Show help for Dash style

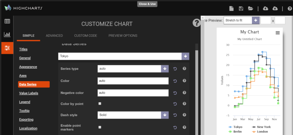click(185, 115)
